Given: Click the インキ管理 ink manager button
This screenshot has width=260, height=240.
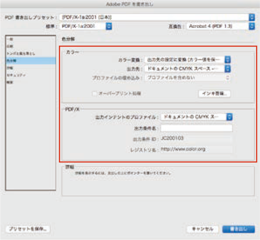Looking at the screenshot, I should click(214, 94).
